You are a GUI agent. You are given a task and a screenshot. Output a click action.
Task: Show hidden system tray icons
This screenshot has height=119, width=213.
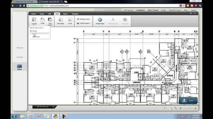coord(179,116)
